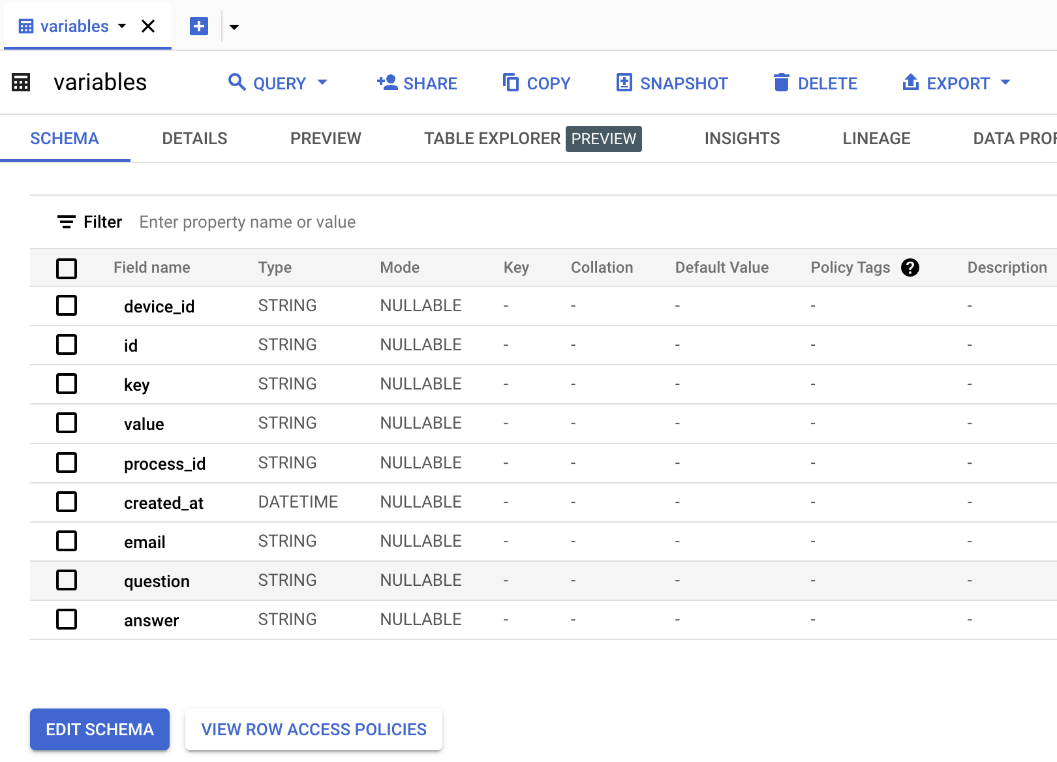Expand the Query dropdown arrow
Image resolution: width=1057 pixels, height=762 pixels.
pos(322,83)
